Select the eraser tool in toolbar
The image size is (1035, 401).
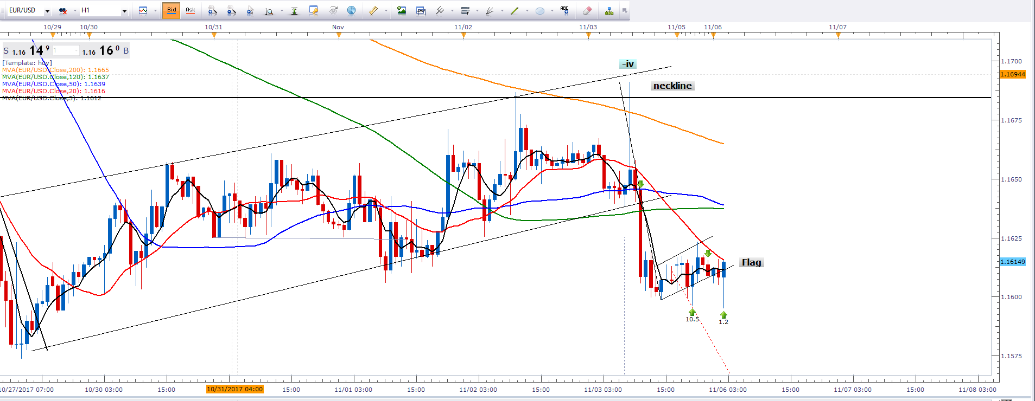click(587, 10)
